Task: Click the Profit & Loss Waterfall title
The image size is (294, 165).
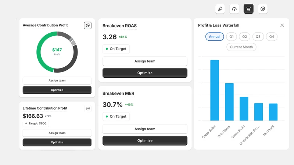Action: [x=219, y=25]
